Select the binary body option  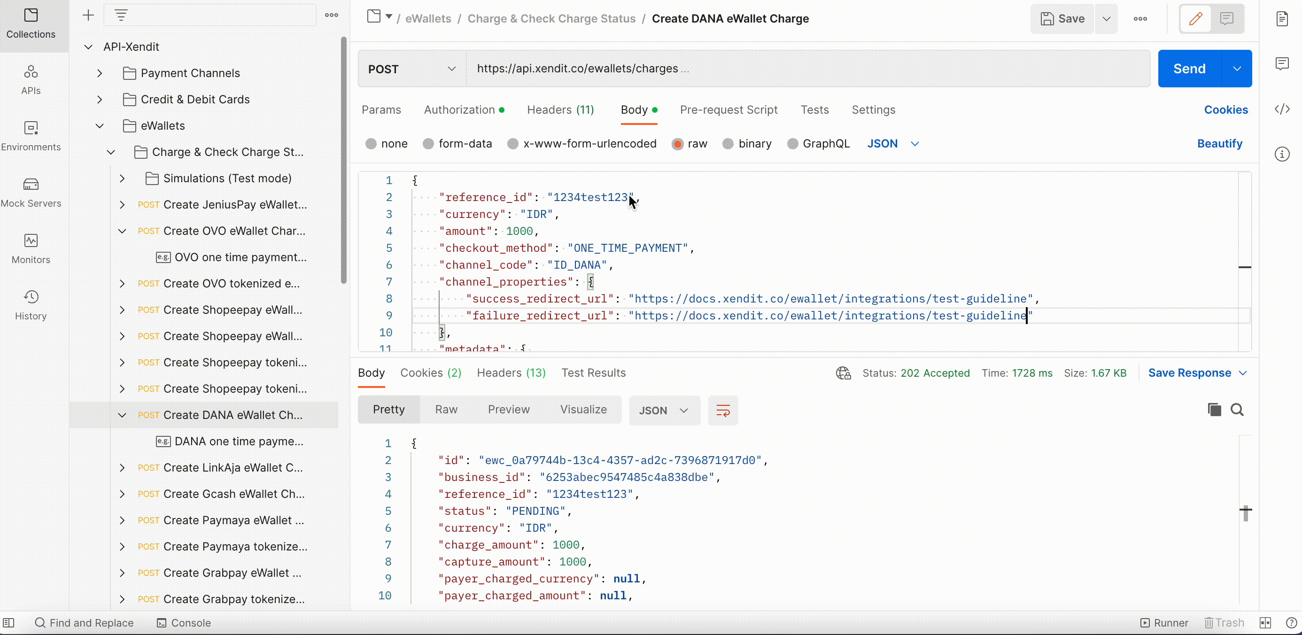728,144
